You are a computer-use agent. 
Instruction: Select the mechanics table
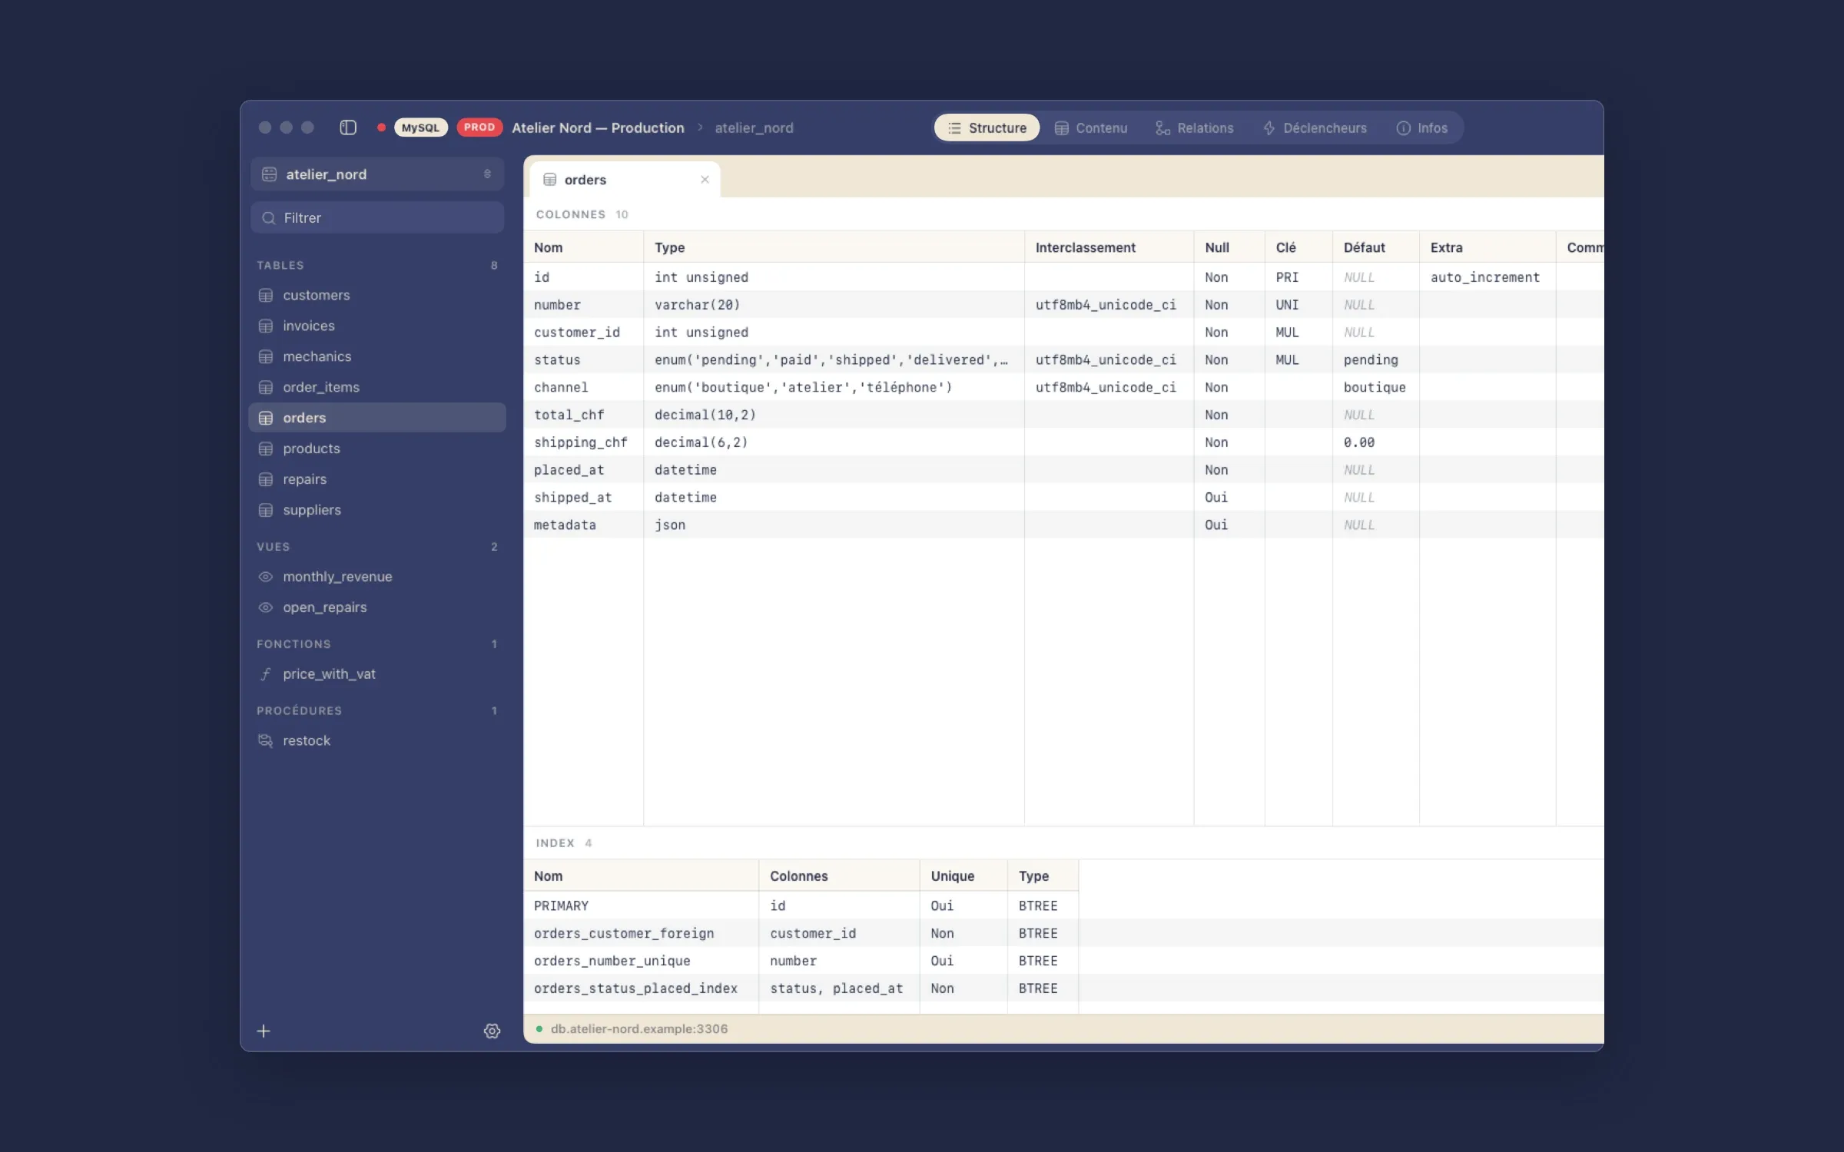(377, 356)
